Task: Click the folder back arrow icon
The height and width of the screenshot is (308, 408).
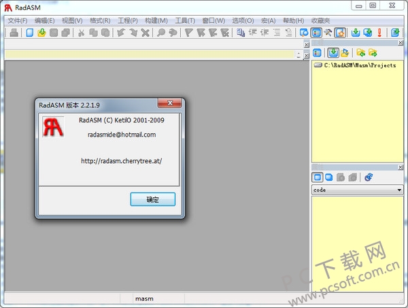Action: point(360,53)
